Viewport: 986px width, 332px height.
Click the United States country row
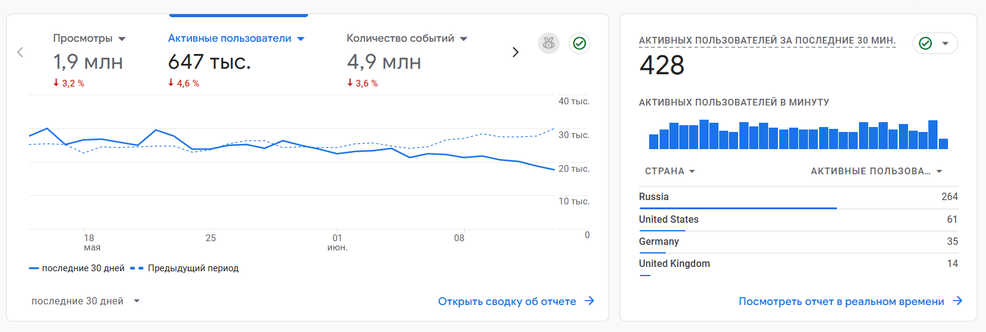[798, 220]
